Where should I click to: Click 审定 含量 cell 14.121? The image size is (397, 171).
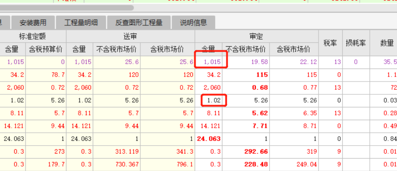209,126
